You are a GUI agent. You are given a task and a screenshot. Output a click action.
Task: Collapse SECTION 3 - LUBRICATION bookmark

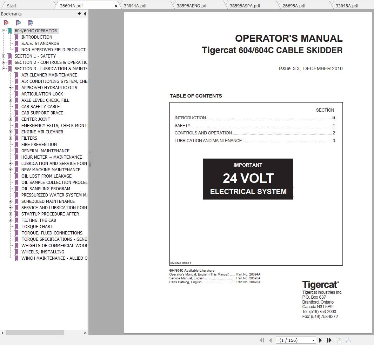click(4, 68)
